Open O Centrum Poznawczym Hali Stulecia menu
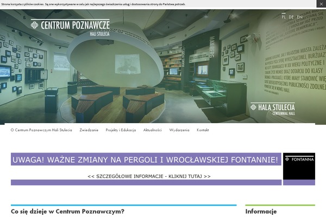 pos(41,130)
